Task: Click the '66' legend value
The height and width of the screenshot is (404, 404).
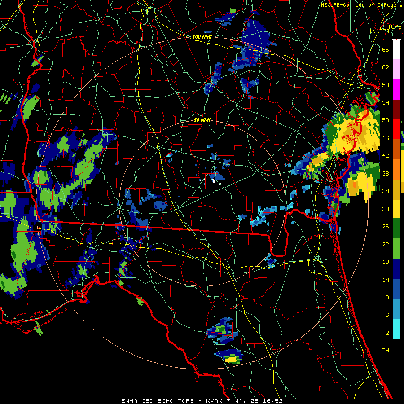Action: [386, 49]
